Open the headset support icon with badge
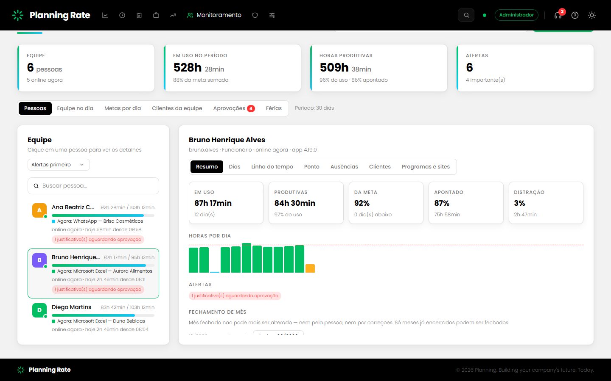Screen dimensions: 611x381 click(x=558, y=15)
